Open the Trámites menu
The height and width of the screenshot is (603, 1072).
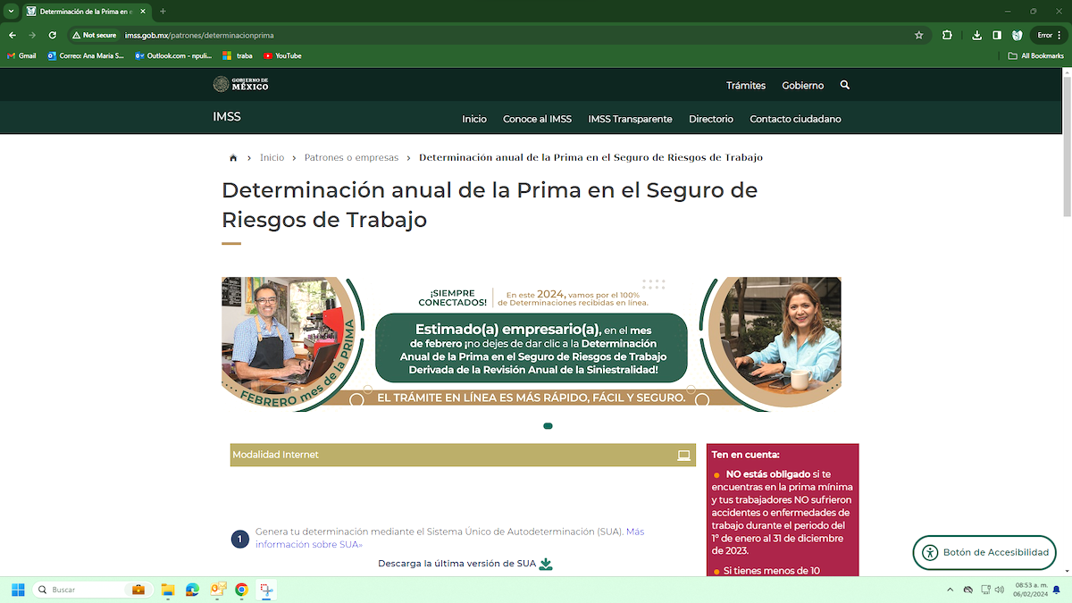click(x=745, y=86)
